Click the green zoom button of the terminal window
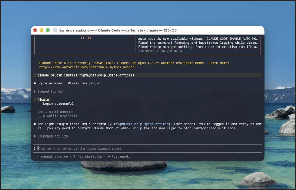Screen dimensions: 296x190 48,30
